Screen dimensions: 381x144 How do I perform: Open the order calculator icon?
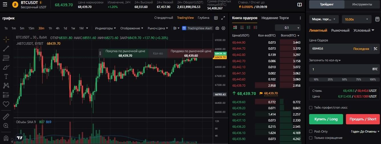click(x=377, y=19)
